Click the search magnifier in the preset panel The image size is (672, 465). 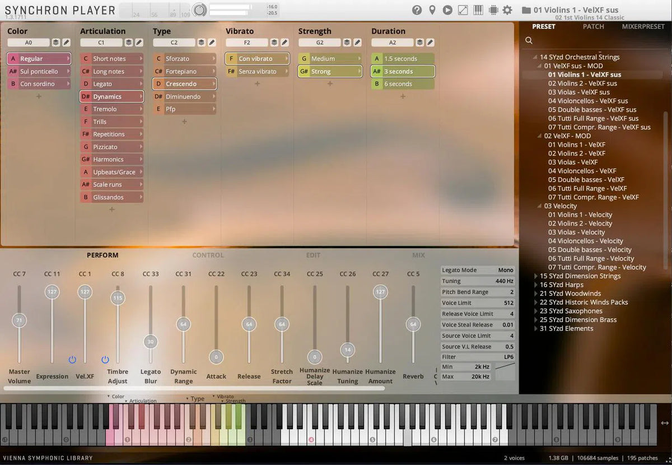pos(529,40)
